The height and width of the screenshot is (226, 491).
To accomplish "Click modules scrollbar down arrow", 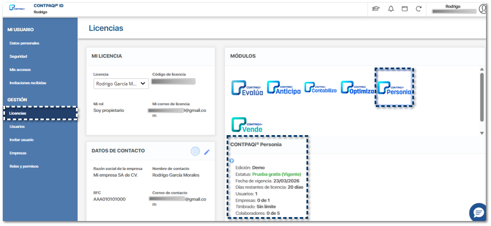I will pos(482,133).
